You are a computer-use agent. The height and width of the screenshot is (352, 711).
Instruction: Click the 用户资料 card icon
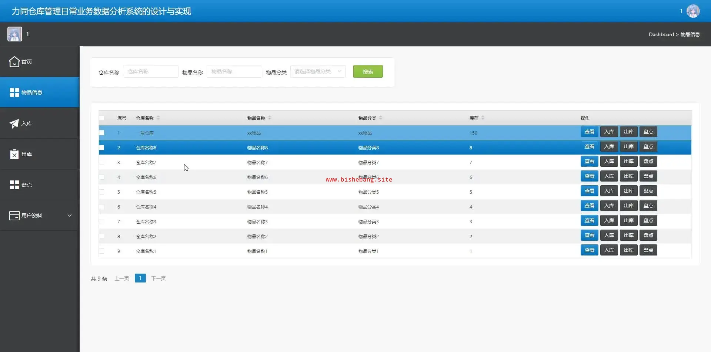(14, 216)
